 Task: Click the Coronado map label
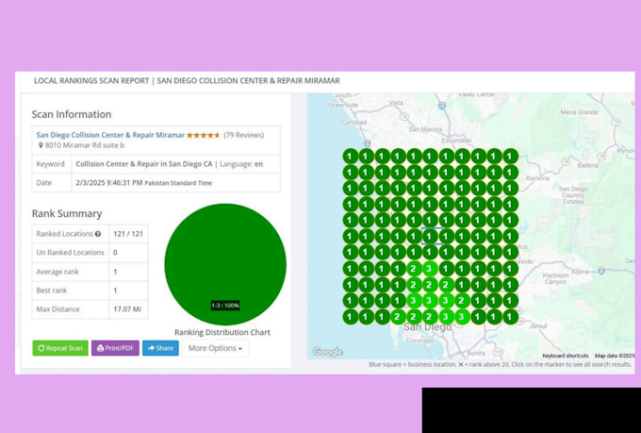click(419, 341)
